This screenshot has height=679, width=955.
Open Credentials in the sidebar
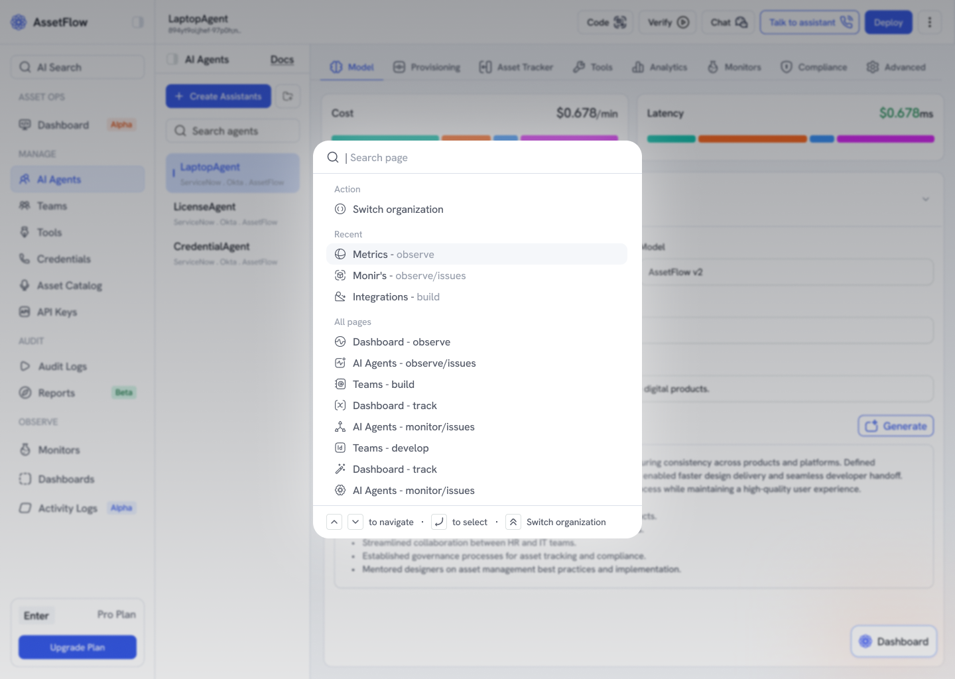coord(78,259)
